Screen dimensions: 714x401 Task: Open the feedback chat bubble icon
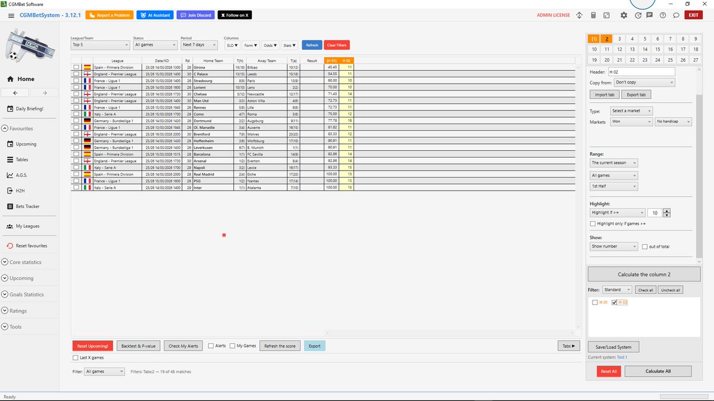point(675,15)
